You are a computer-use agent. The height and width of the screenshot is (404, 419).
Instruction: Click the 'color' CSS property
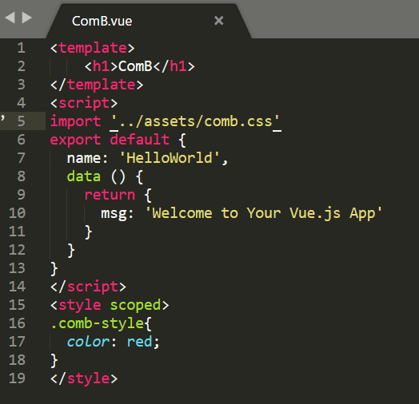(x=88, y=342)
